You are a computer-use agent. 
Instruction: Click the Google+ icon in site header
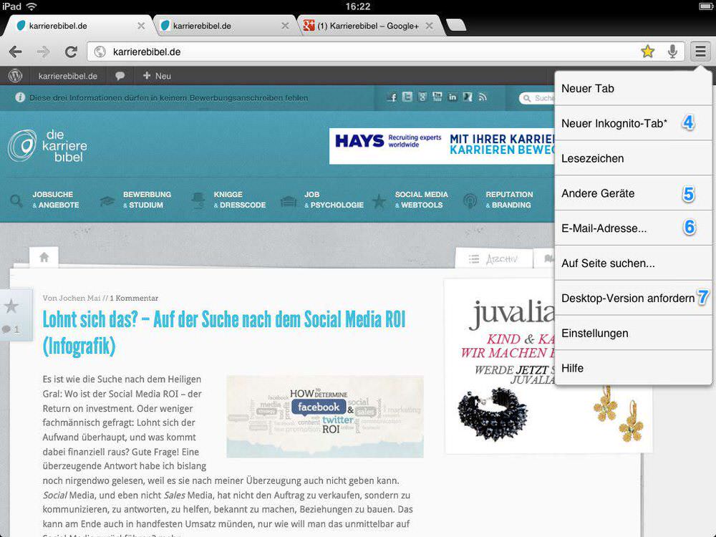[x=422, y=97]
